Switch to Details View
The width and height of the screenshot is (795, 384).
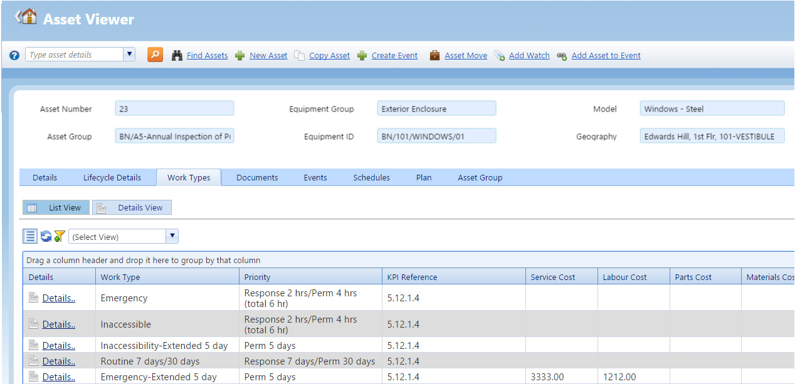click(132, 207)
